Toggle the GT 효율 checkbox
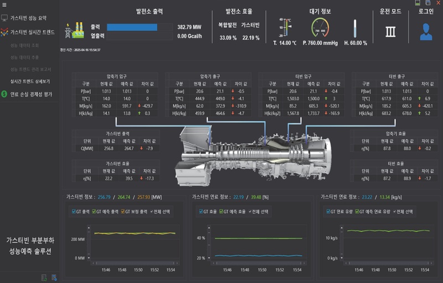 tap(201, 211)
